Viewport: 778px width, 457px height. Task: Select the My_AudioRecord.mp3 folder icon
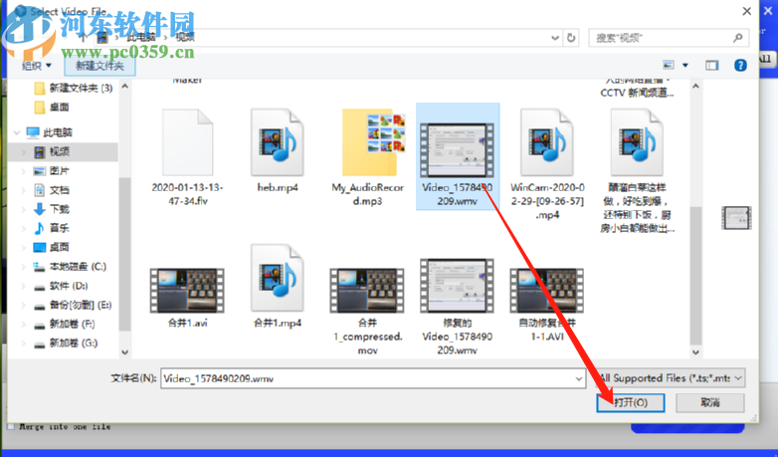coord(373,142)
